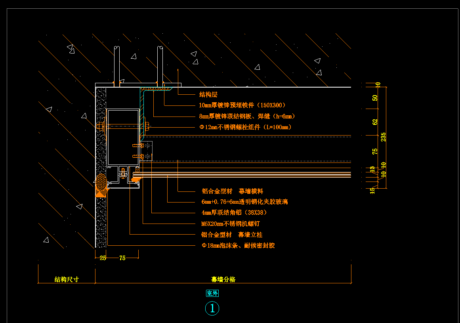Select the orange hatched sealant joint
The height and width of the screenshot is (323, 460).
point(102,185)
